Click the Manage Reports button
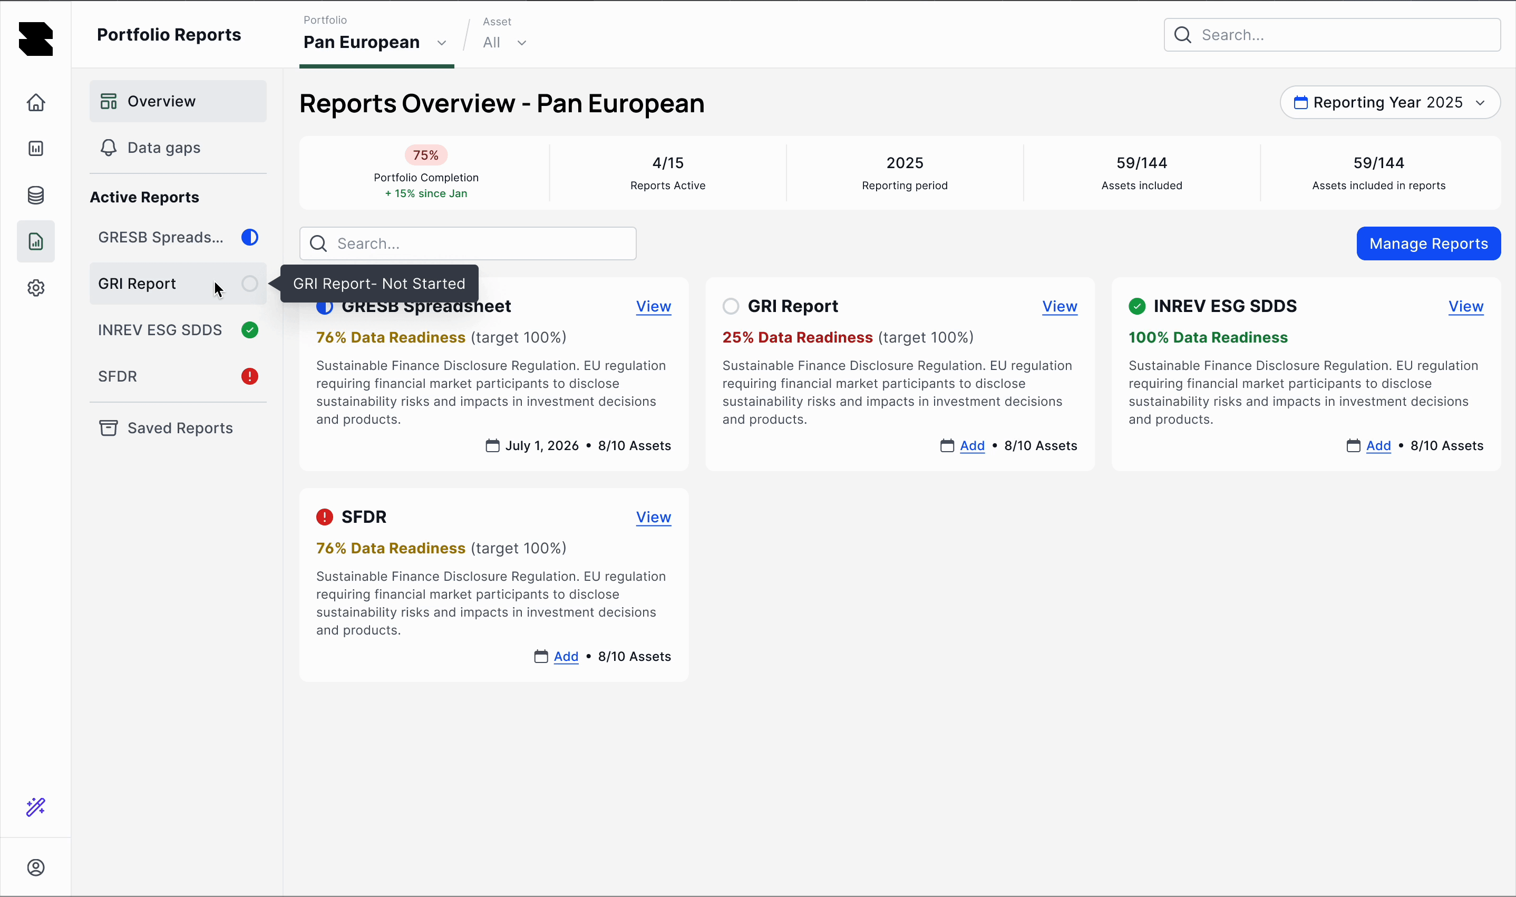 pos(1428,243)
